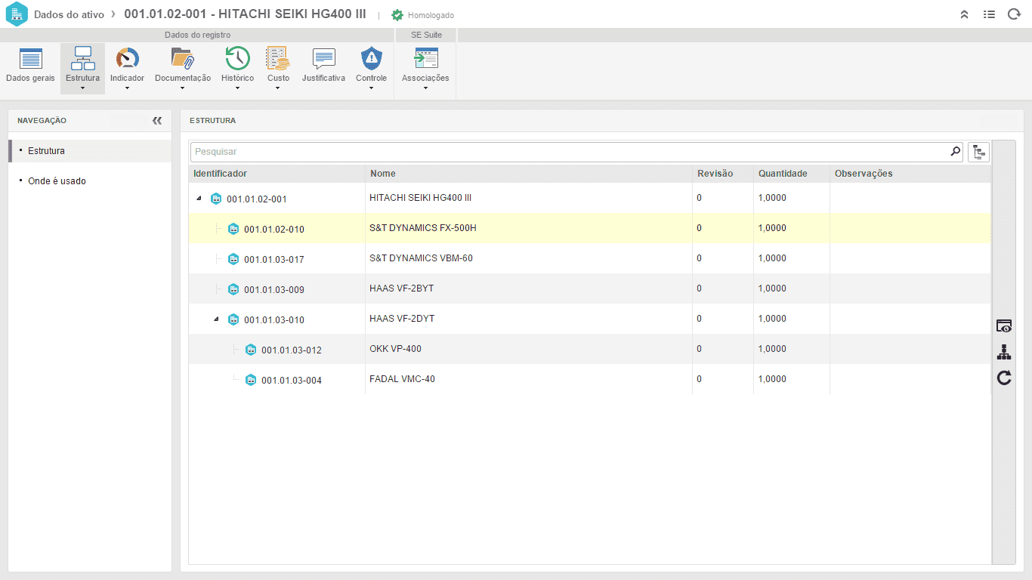
Task: Click the search magnifier icon
Action: point(956,152)
